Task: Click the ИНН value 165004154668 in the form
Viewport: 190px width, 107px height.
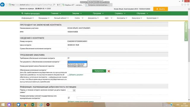Action: 72,32
